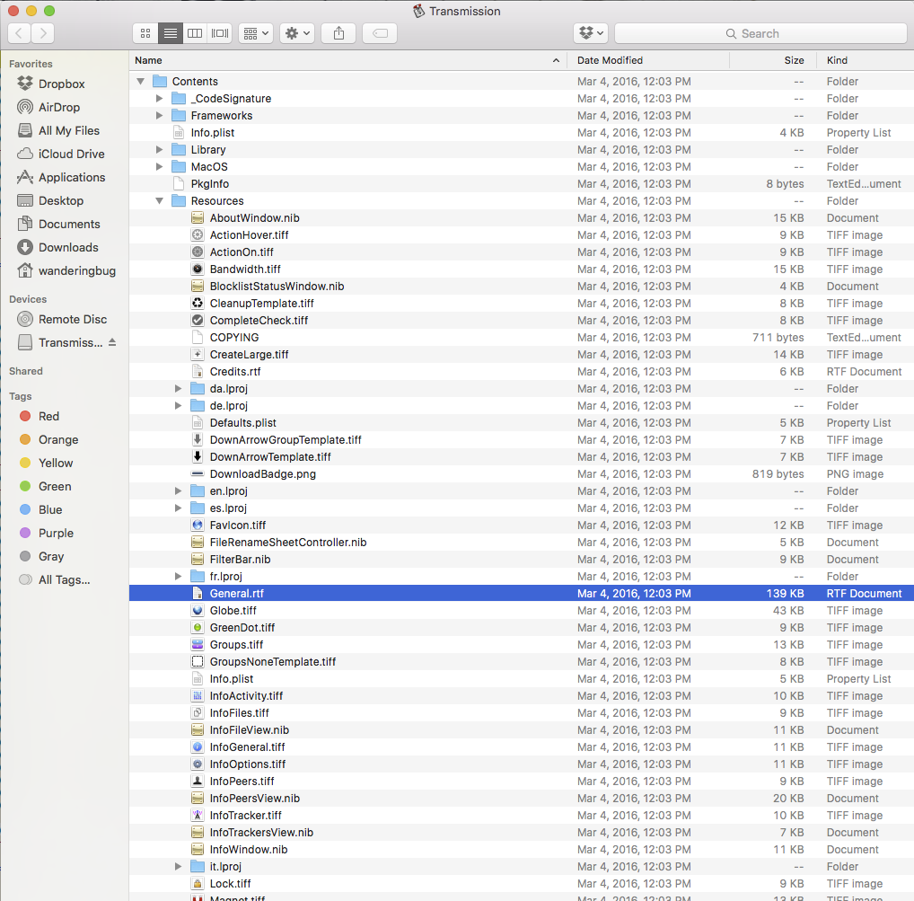Go back in Finder history

pos(19,33)
